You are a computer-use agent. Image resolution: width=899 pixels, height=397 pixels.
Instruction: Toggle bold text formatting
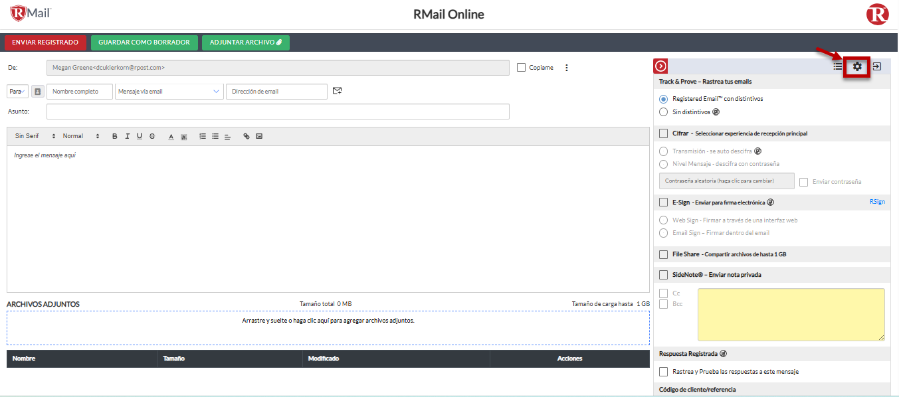[x=114, y=136]
